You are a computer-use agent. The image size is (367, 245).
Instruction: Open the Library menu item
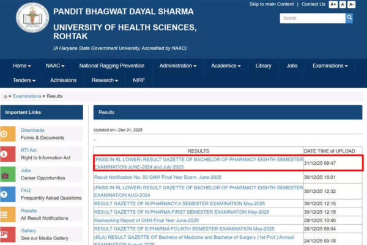263,66
